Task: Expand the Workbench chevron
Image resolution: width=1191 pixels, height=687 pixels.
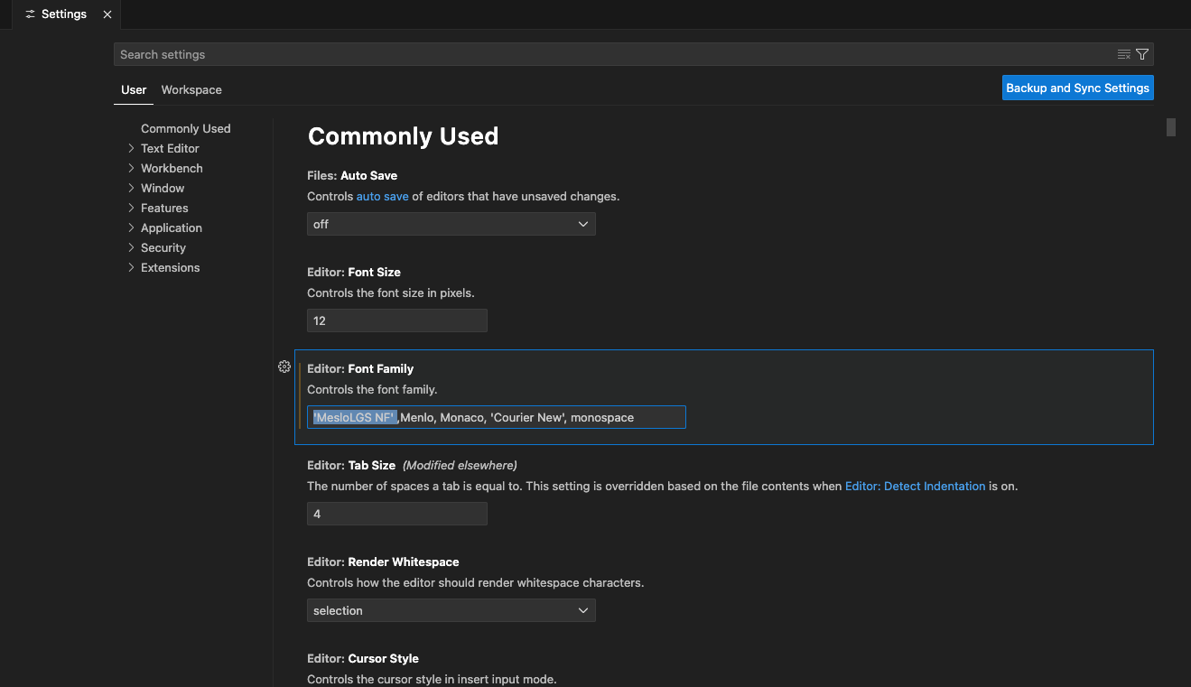Action: (x=131, y=168)
